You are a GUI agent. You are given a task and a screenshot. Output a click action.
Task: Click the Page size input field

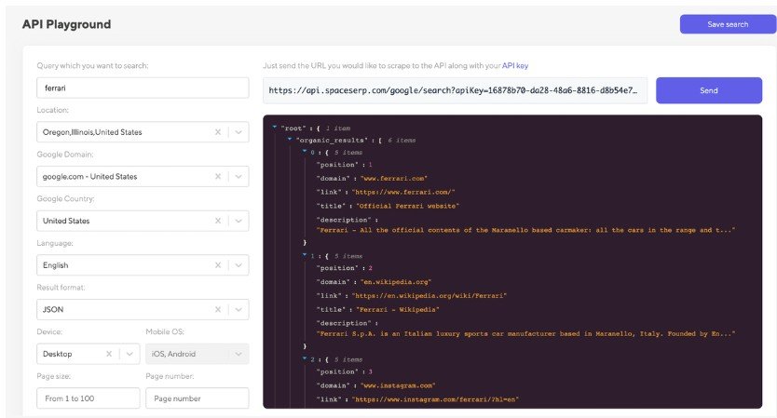pos(89,398)
